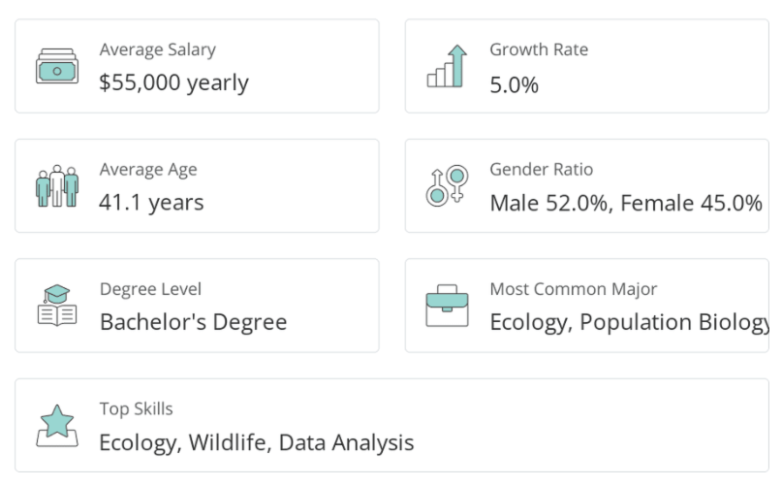The height and width of the screenshot is (486, 782).
Task: Click the $55,000 yearly value
Action: (173, 82)
